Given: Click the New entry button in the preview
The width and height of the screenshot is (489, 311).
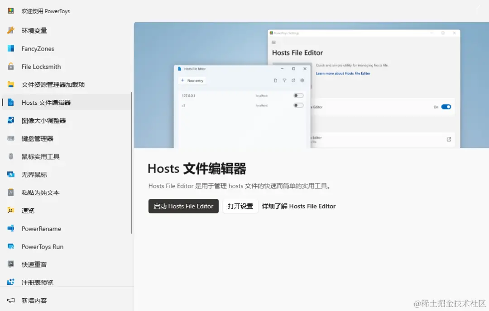Looking at the screenshot, I should tap(192, 80).
